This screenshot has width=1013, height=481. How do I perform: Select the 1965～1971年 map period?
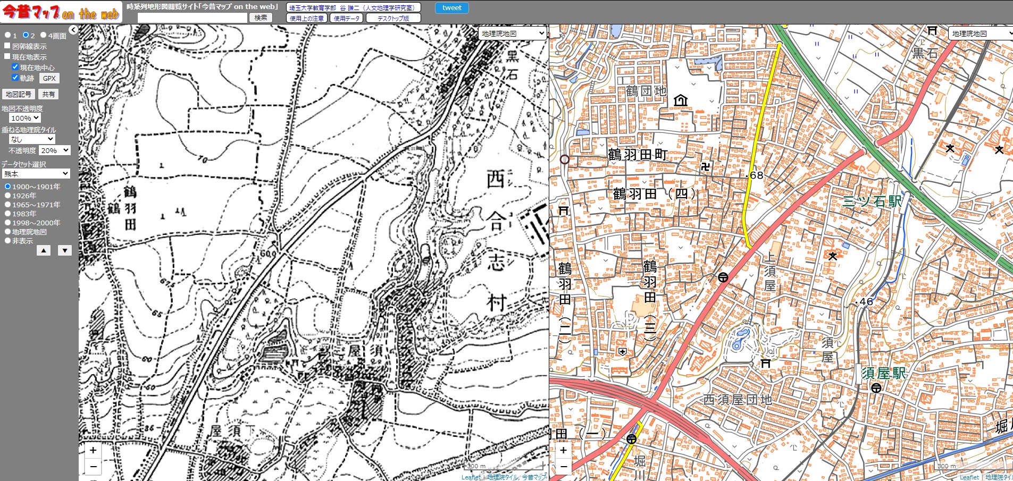[x=7, y=204]
